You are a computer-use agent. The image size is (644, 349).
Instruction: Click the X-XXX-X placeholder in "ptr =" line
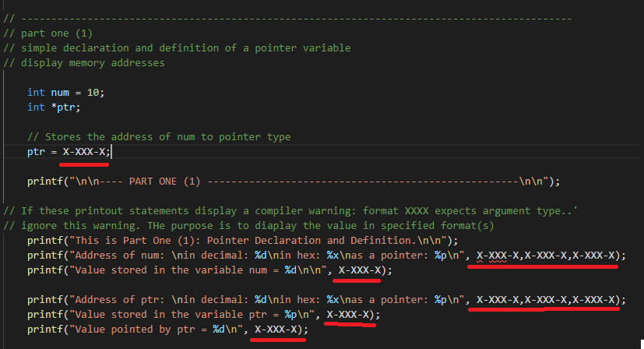point(84,152)
